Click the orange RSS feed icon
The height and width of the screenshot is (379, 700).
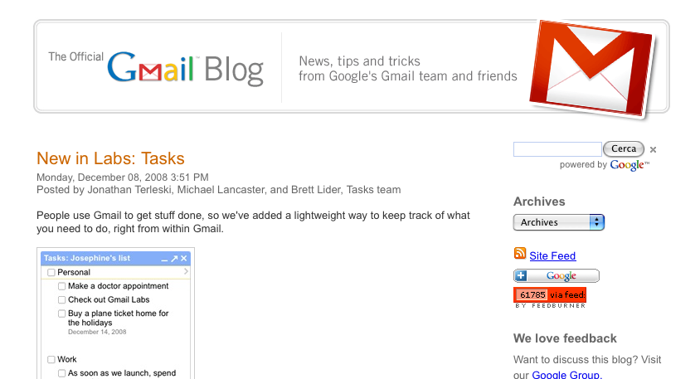pyautogui.click(x=520, y=253)
